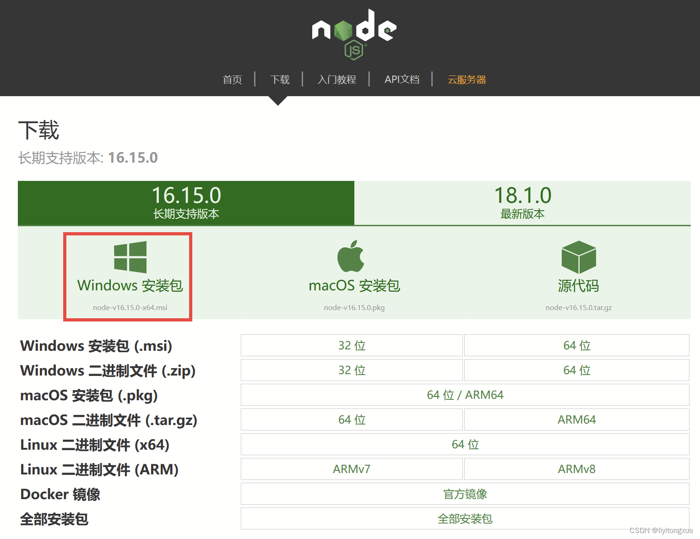
Task: Download the ARM64 macOS 二进制文件 (.tar.gz)
Action: pos(576,419)
